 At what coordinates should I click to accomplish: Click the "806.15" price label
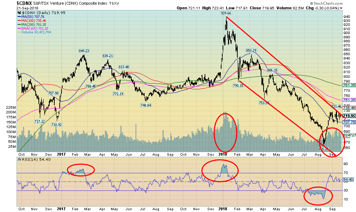tap(272, 70)
